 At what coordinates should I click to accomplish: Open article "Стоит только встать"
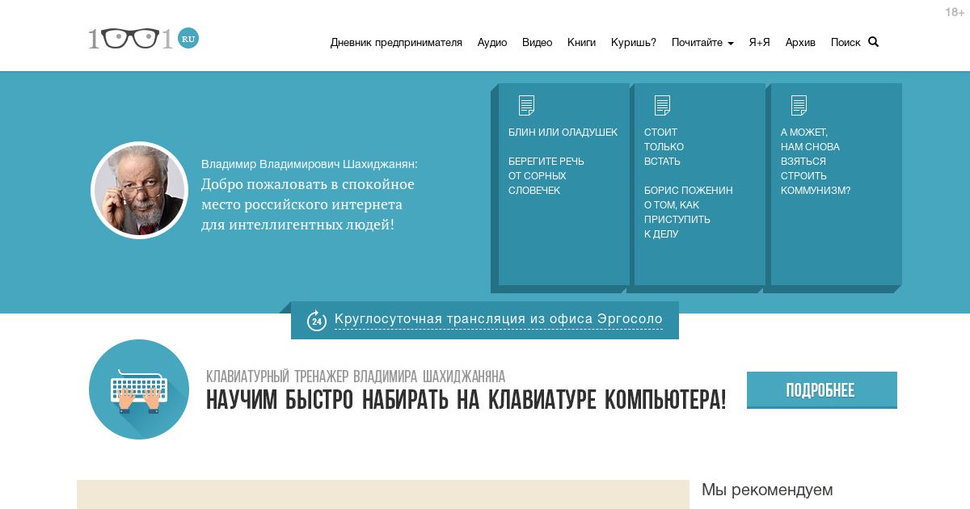click(x=664, y=147)
